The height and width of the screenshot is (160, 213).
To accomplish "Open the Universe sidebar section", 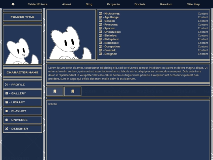I will pos(22,120).
